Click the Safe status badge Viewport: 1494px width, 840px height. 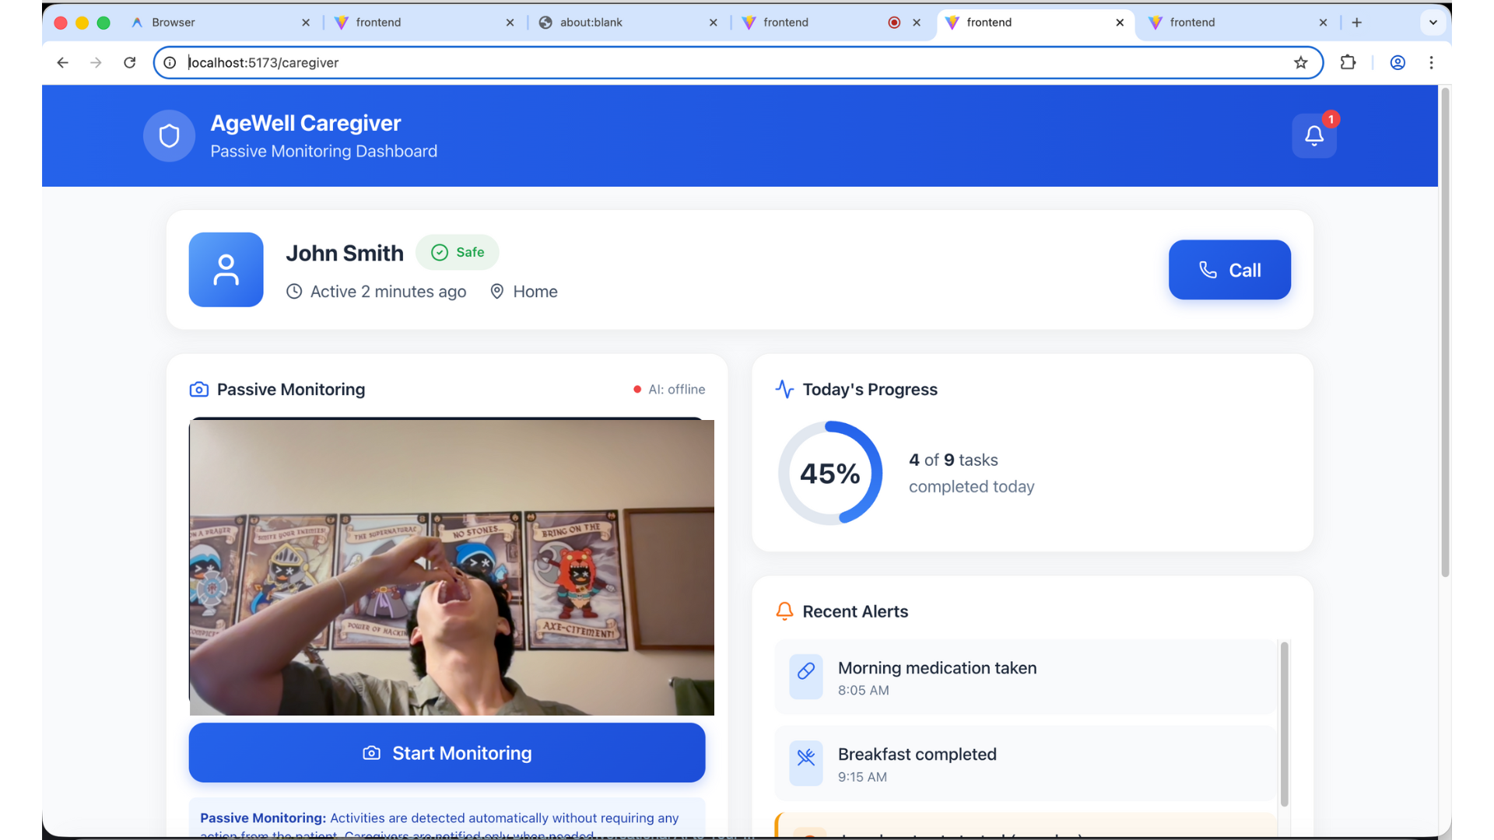[x=458, y=253]
